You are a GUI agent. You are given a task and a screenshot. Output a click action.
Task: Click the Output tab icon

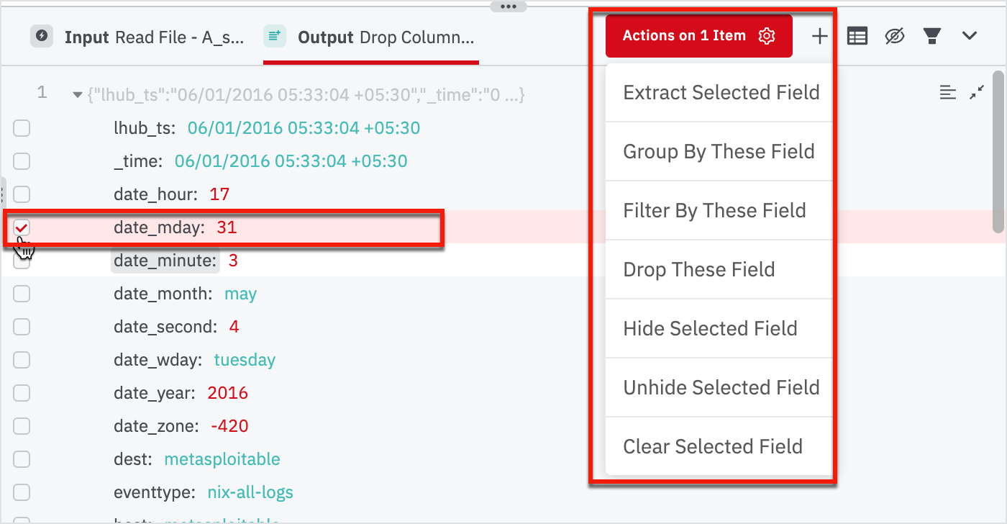[275, 36]
